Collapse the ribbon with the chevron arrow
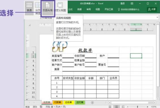The image size is (160, 108). coord(157,17)
